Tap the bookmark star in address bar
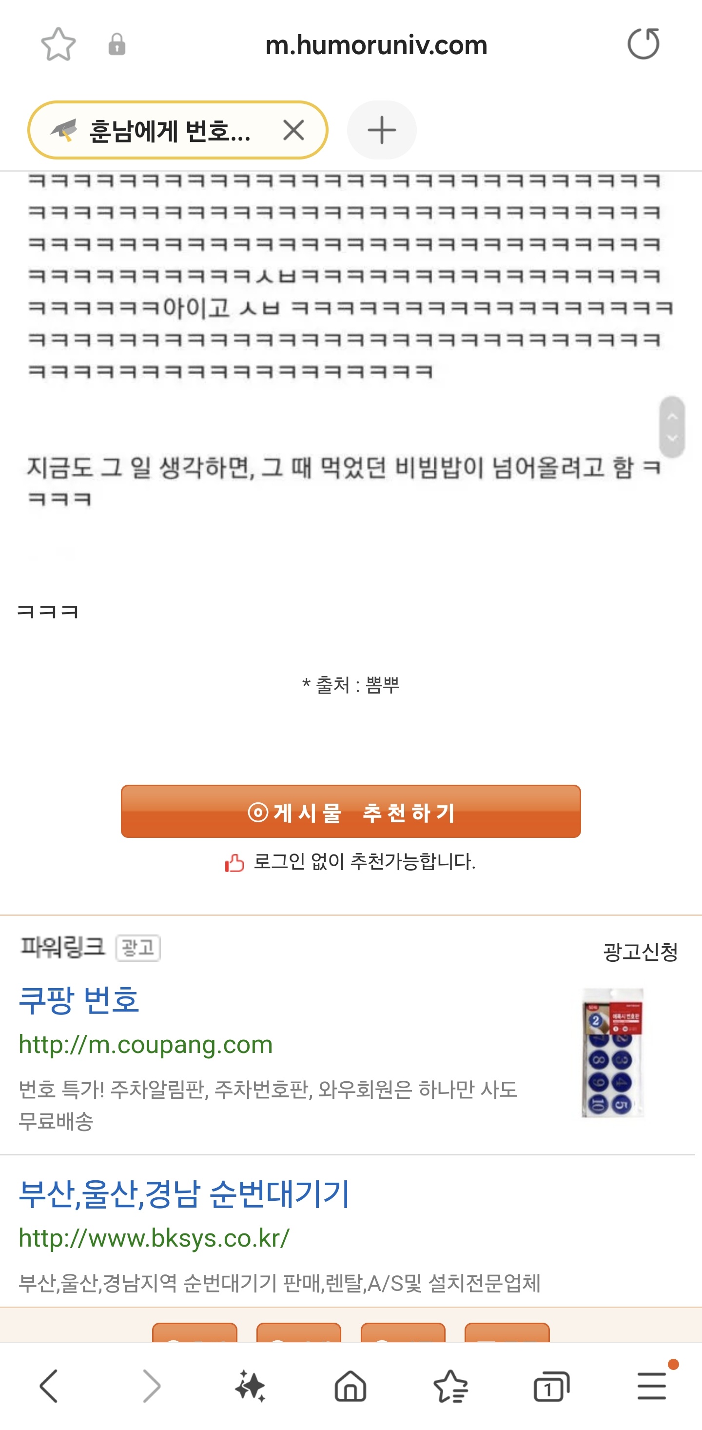 58,44
